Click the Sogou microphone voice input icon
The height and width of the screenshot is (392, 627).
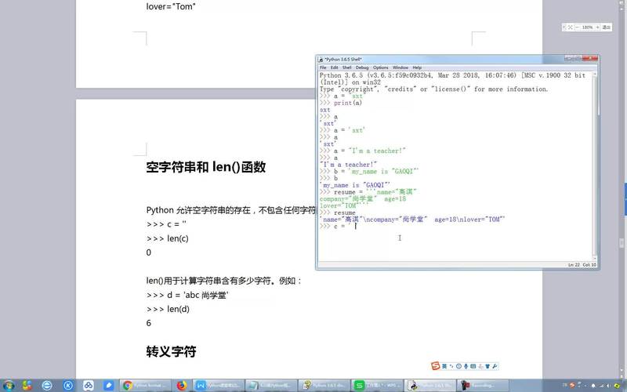(466, 366)
